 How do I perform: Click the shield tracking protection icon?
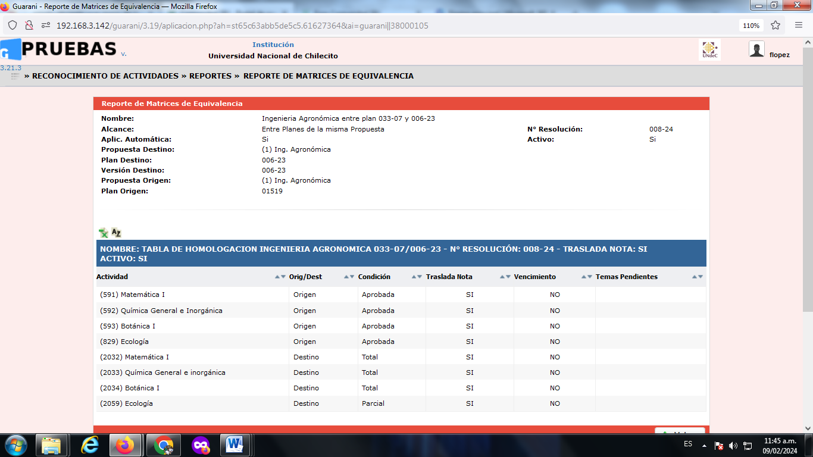(12, 26)
